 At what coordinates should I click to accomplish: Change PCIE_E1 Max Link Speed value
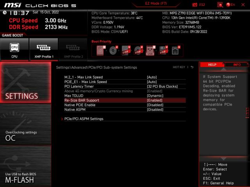pos(152,82)
